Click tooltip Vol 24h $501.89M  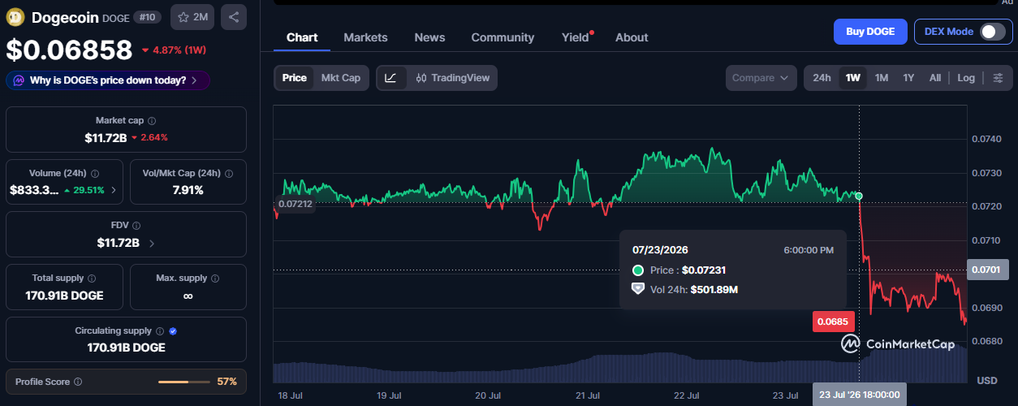[685, 289]
